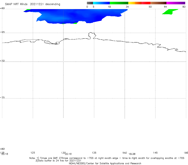188x165 pixels.
Task: Click the longitude label "140"
Action: pos(125,153)
